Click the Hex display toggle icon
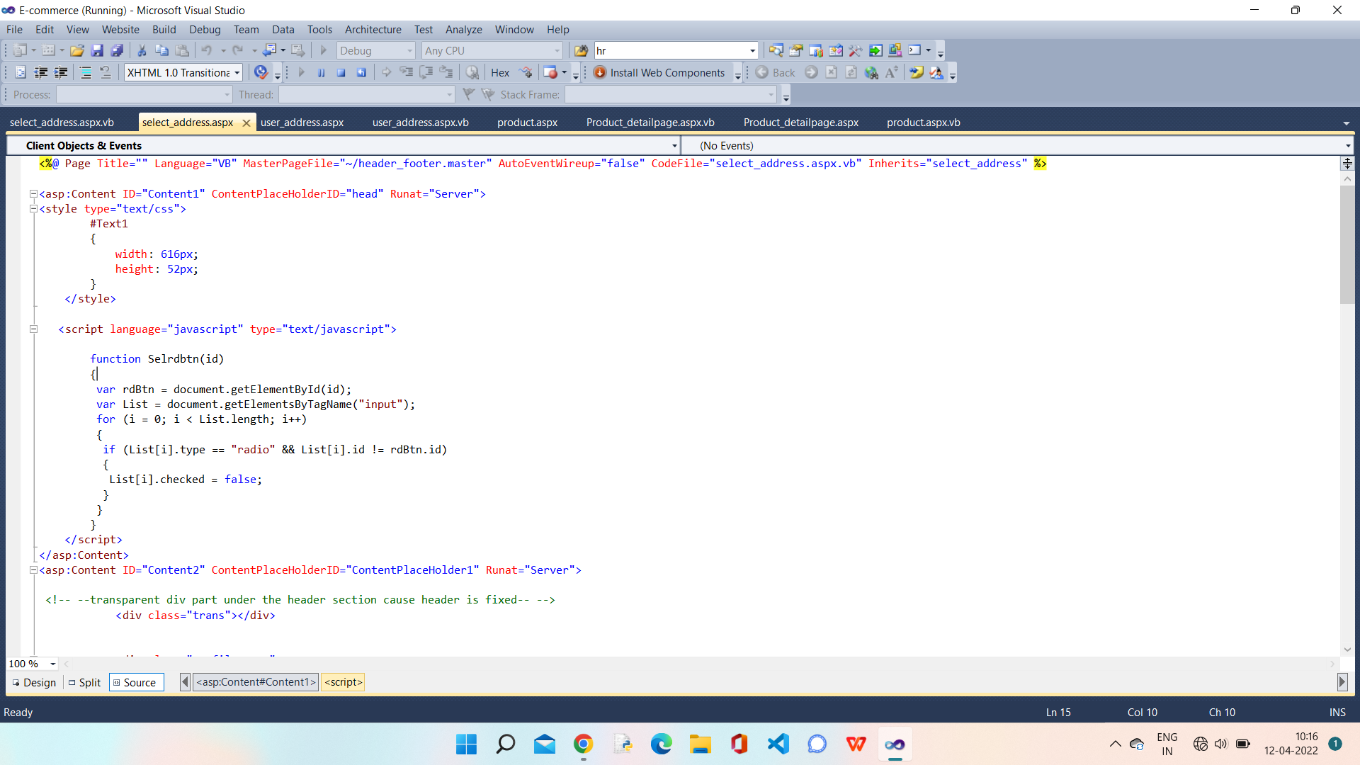 click(x=500, y=72)
